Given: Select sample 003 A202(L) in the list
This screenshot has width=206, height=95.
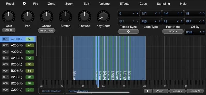Looking at the screenshot, I should [x=18, y=52].
